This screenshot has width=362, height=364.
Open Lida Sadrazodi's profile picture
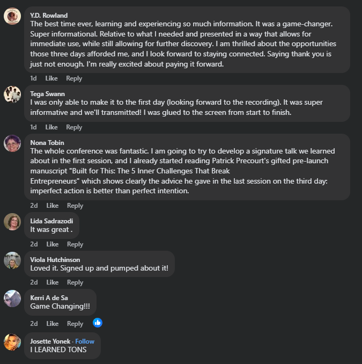click(12, 222)
